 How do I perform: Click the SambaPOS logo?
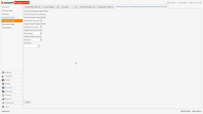7,3
